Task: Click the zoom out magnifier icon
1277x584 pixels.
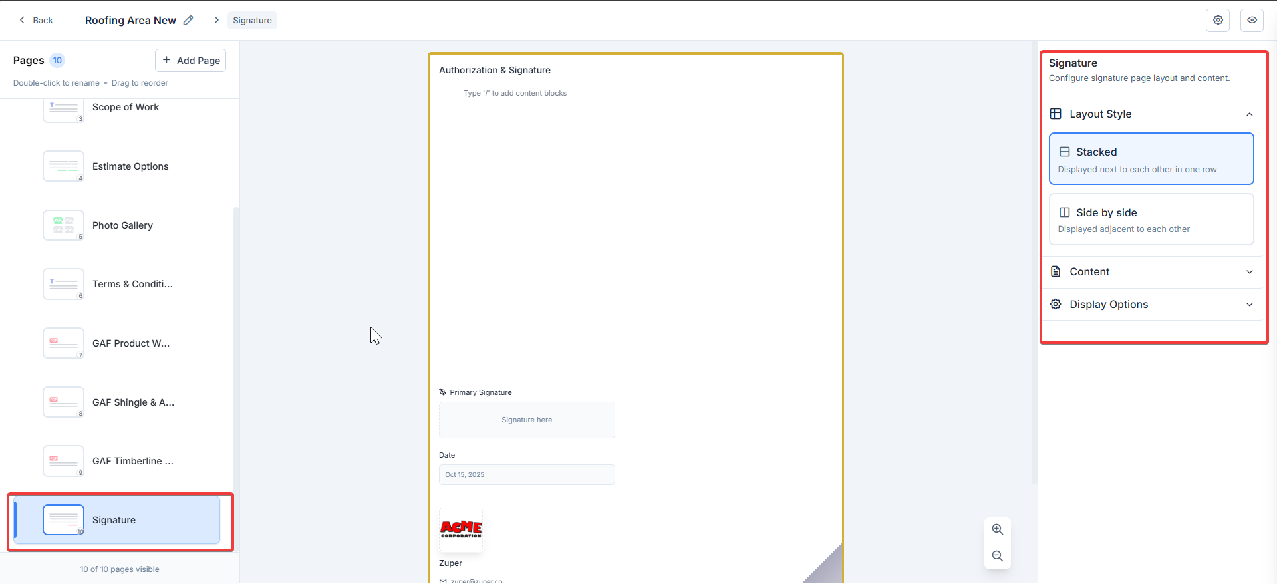Action: click(997, 556)
